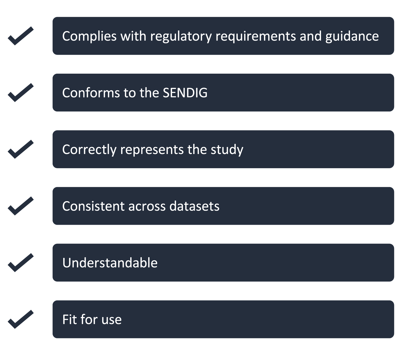This screenshot has width=402, height=349.
Task: Toggle the Fit for use checkmark
Action: [x=21, y=319]
